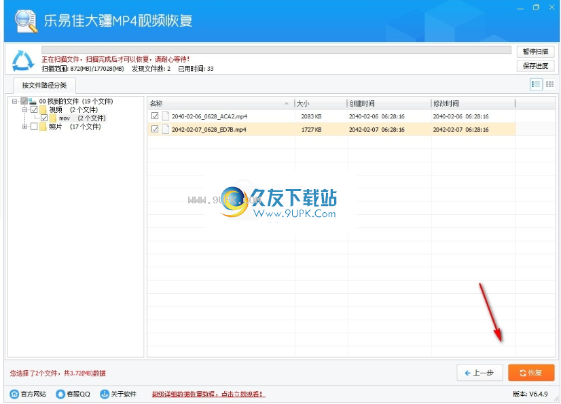Click the 保存进度 button
The width and height of the screenshot is (561, 404).
pyautogui.click(x=536, y=66)
